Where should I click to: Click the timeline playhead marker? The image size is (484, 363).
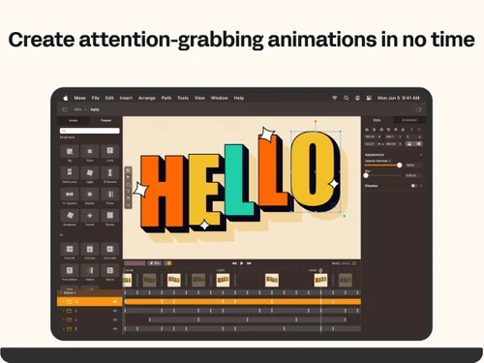[x=320, y=270]
